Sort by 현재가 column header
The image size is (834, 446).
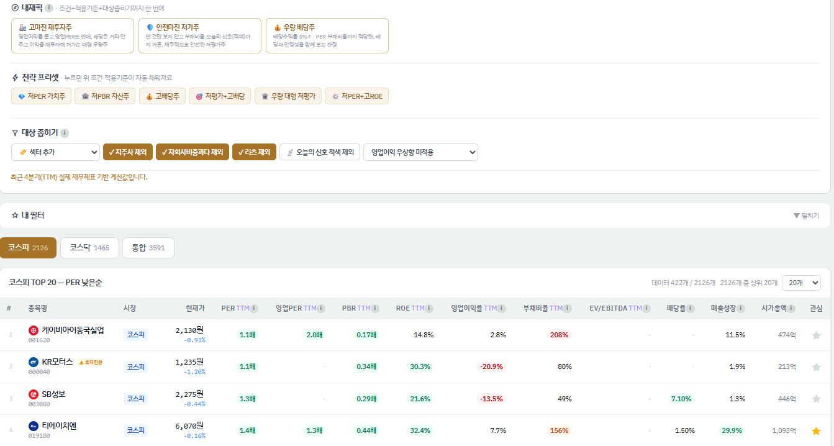[x=196, y=308]
